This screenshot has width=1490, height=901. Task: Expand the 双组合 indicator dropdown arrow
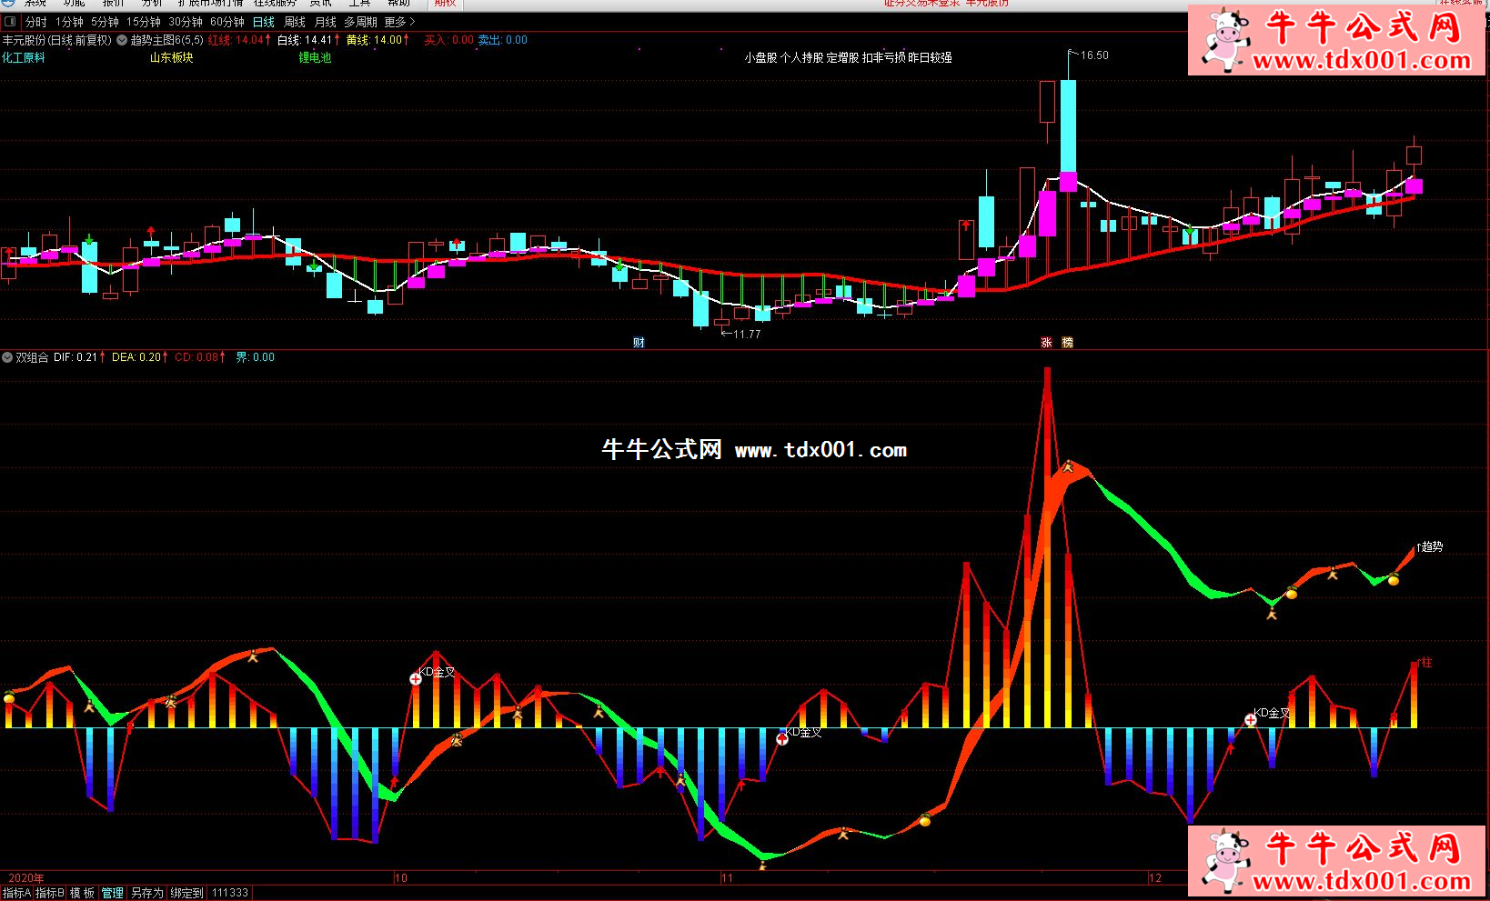(7, 357)
